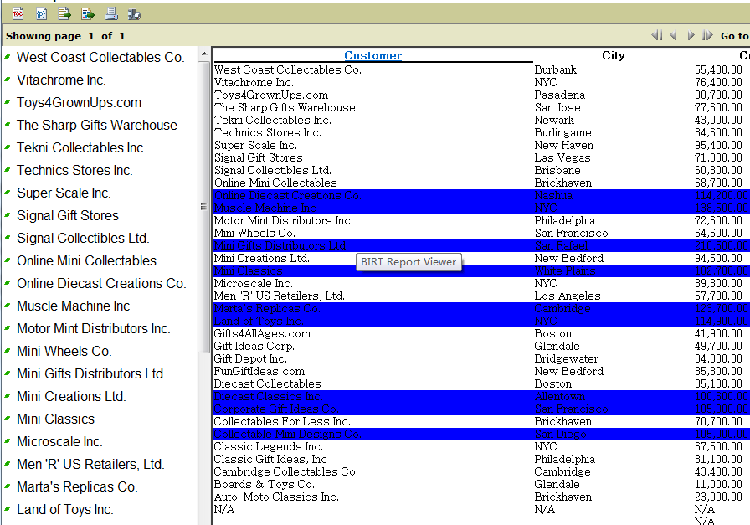This screenshot has width=750, height=525.
Task: Choose Online Diecast Creations Co. in TOC panel
Action: [x=101, y=283]
